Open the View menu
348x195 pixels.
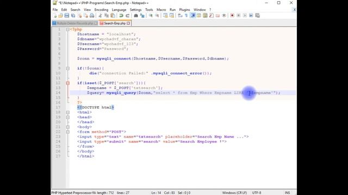click(x=87, y=10)
